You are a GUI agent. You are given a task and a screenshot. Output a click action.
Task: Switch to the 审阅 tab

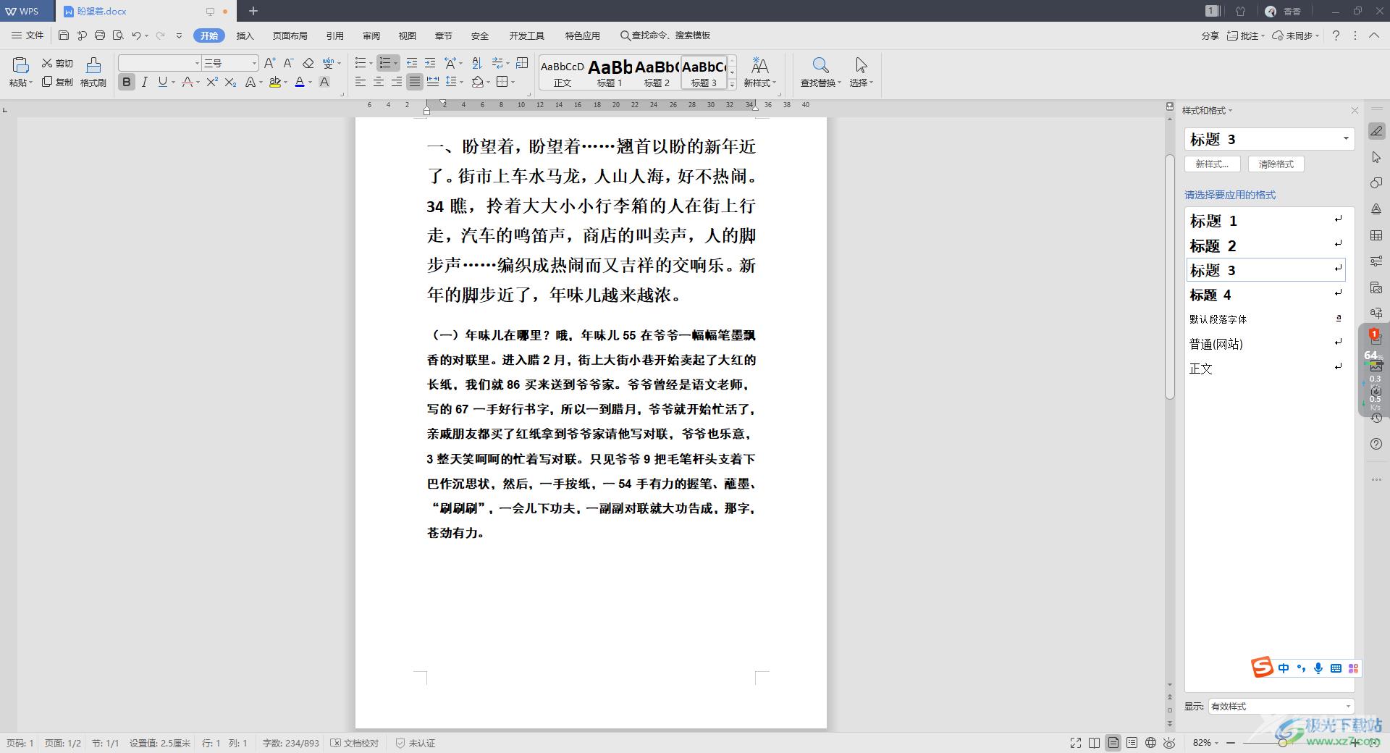pyautogui.click(x=371, y=35)
